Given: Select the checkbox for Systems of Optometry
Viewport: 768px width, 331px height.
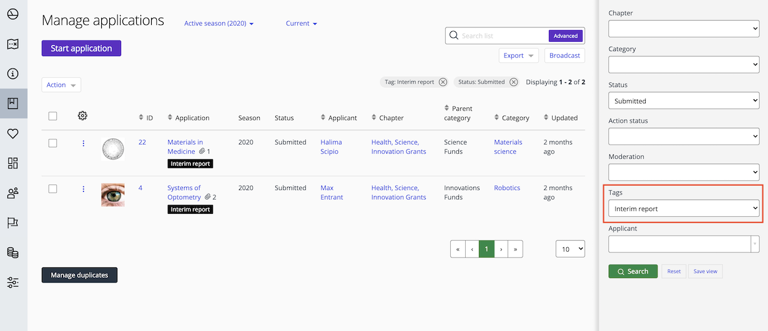Looking at the screenshot, I should pyautogui.click(x=53, y=189).
